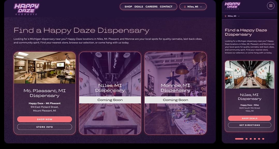Go to the CONTACT page
The image size is (279, 149).
tap(166, 6)
